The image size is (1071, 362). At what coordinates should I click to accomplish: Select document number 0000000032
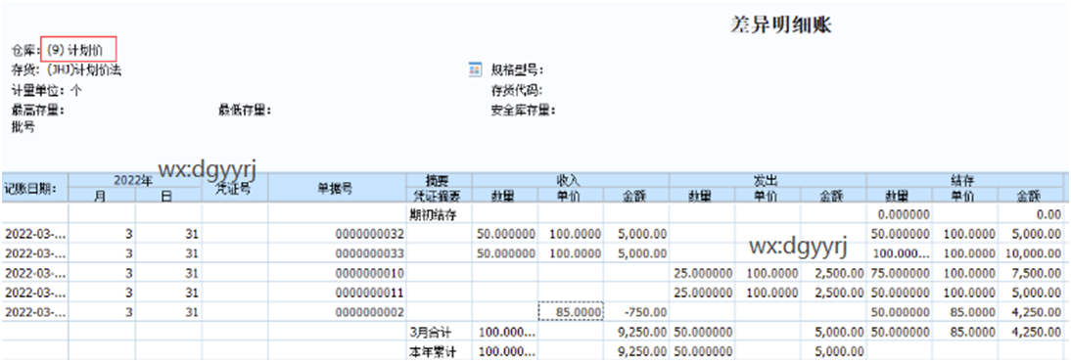[x=337, y=234]
